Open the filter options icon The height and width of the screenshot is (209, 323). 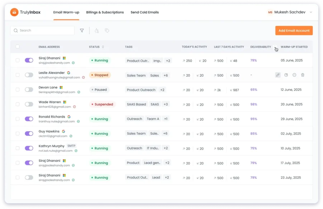coord(82,30)
